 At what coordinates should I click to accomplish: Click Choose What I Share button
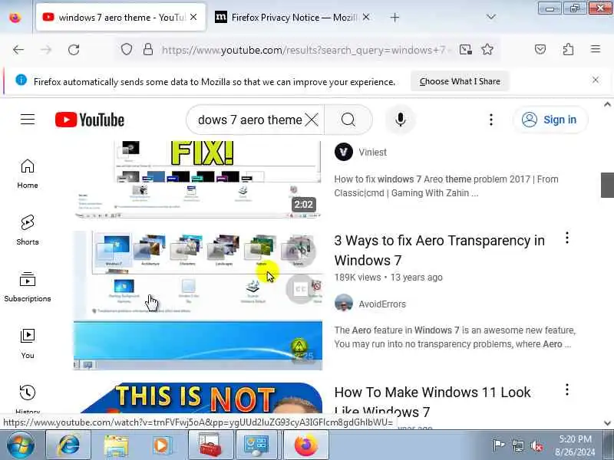(x=460, y=81)
